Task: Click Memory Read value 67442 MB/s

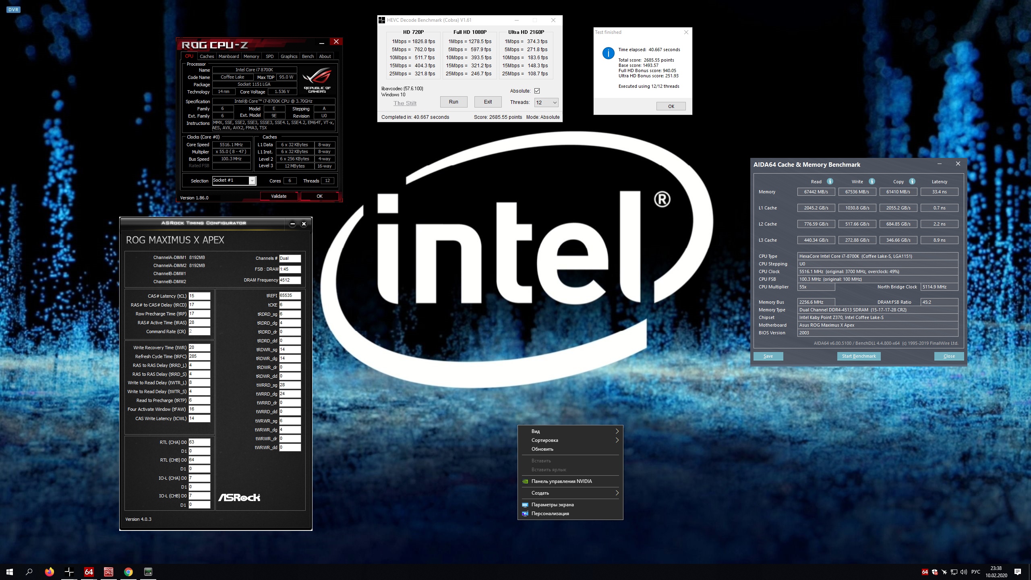Action: tap(816, 192)
